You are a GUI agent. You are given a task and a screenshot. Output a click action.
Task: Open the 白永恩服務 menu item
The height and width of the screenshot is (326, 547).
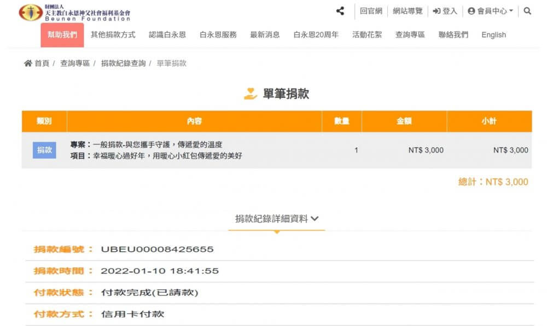point(218,35)
